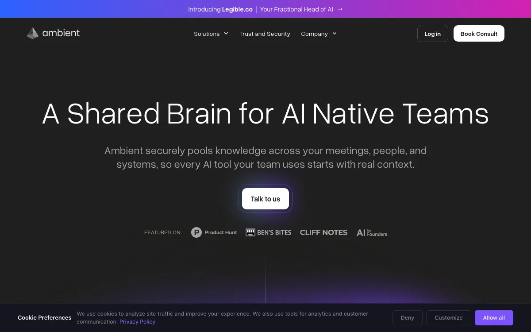Click the ambient wordmark text
This screenshot has height=332, width=531.
(x=61, y=33)
